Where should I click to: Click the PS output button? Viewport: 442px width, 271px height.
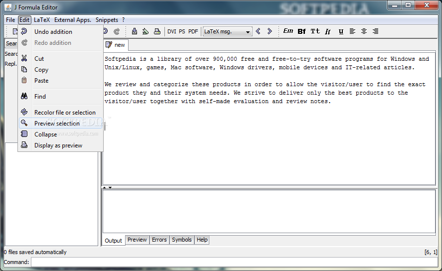coord(182,31)
